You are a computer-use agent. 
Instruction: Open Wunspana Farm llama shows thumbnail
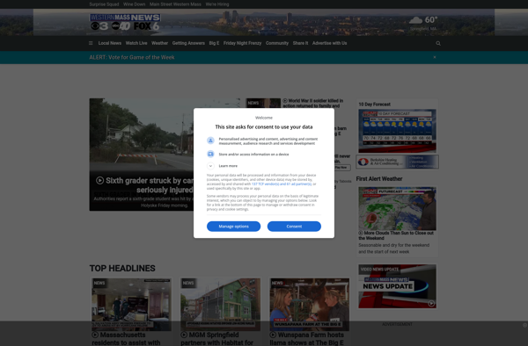pos(310,305)
